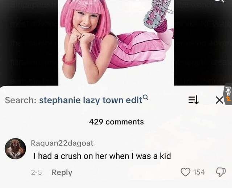
Task: Tap the 154 likes count
Action: coord(199,172)
